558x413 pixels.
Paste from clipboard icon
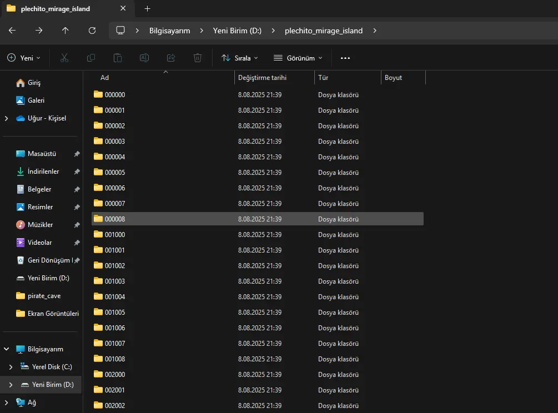click(118, 58)
